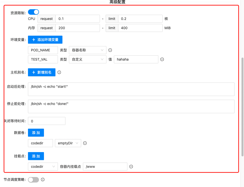Show info about node scheduling policy
Screen dimensions: 244x187
[43, 180]
